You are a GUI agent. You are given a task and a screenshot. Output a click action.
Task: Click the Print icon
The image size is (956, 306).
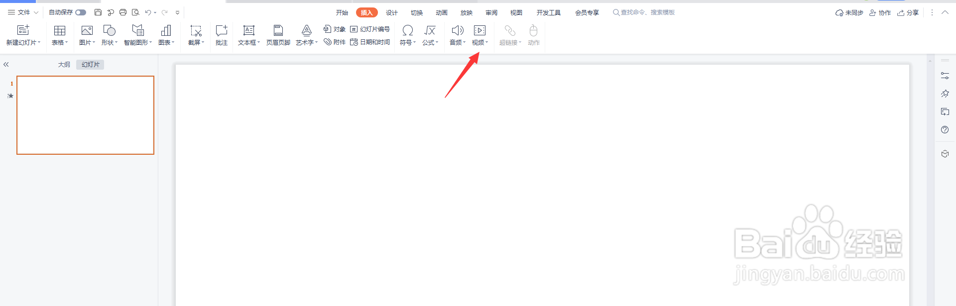123,12
